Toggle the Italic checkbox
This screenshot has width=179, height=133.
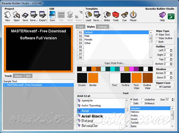coord(131,103)
